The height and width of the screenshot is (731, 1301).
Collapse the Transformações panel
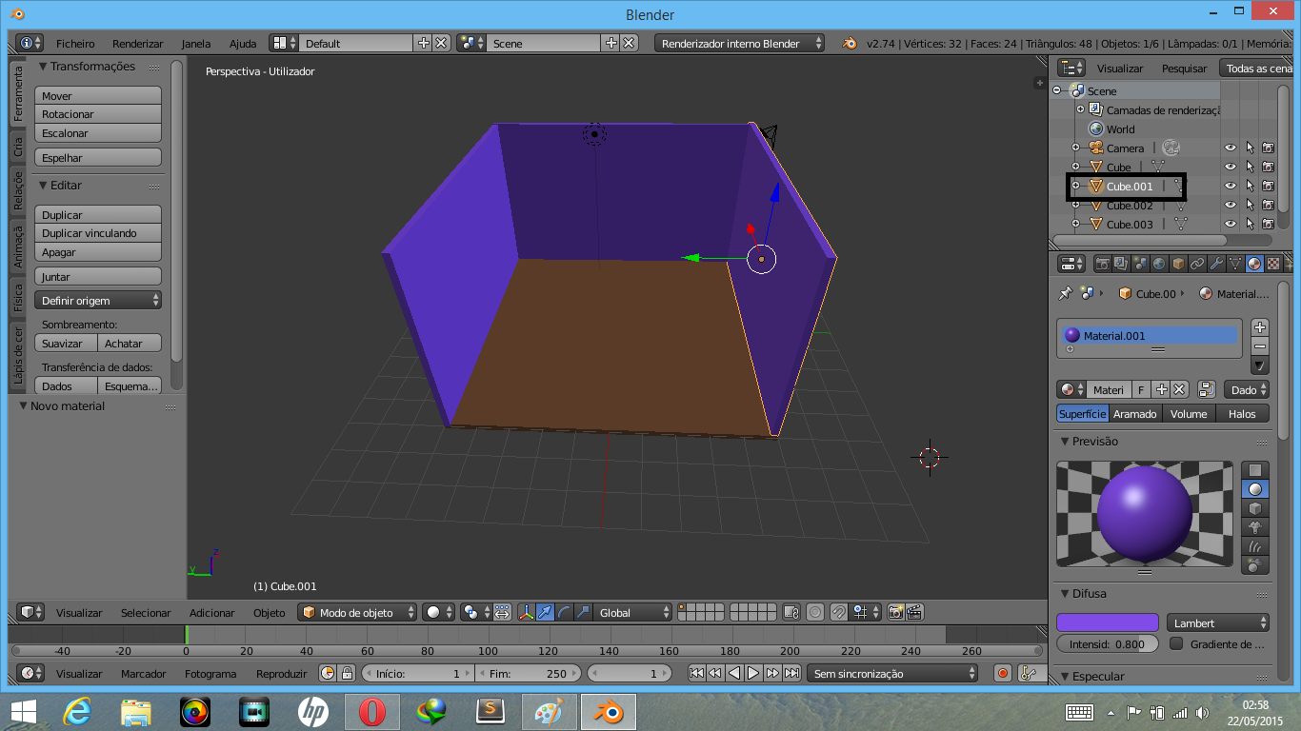pos(43,67)
